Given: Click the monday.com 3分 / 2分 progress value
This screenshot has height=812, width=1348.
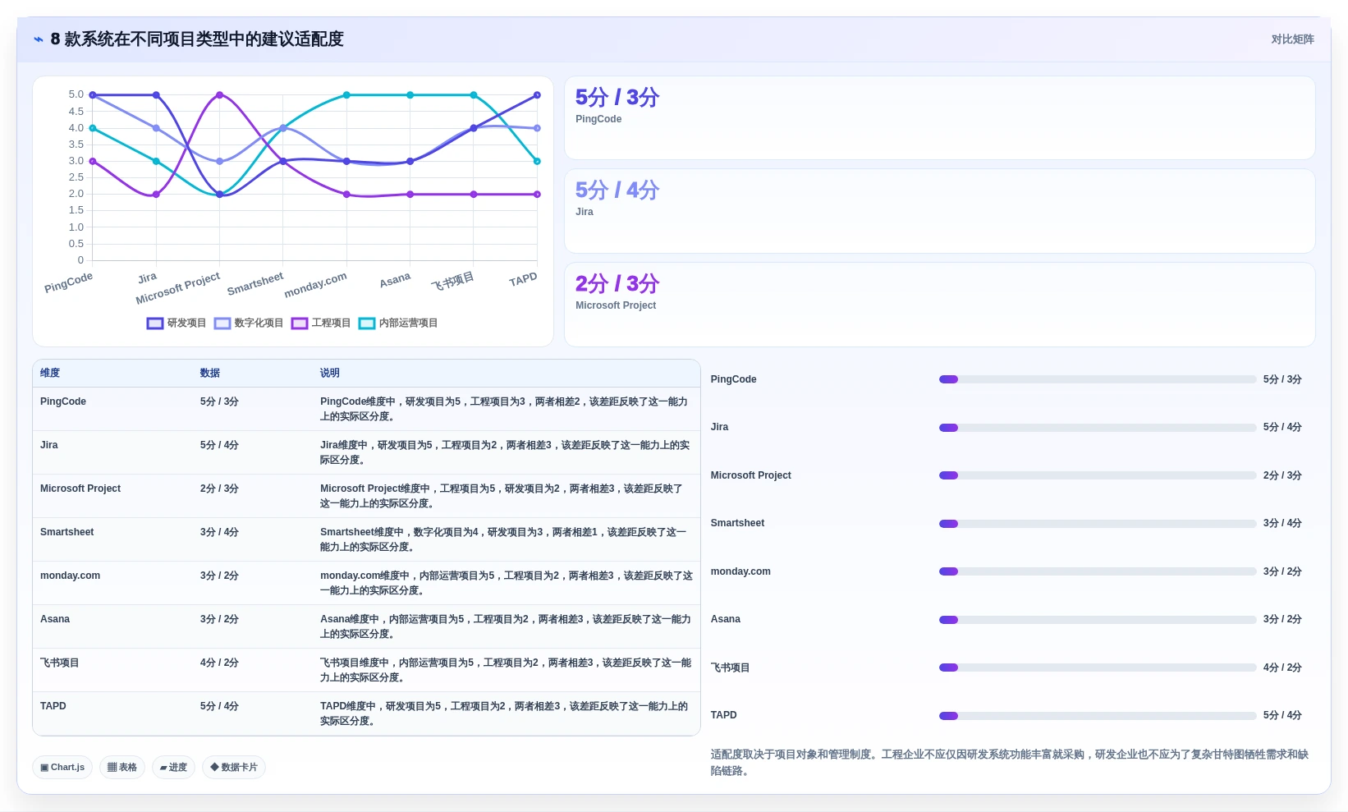Looking at the screenshot, I should tap(1282, 571).
